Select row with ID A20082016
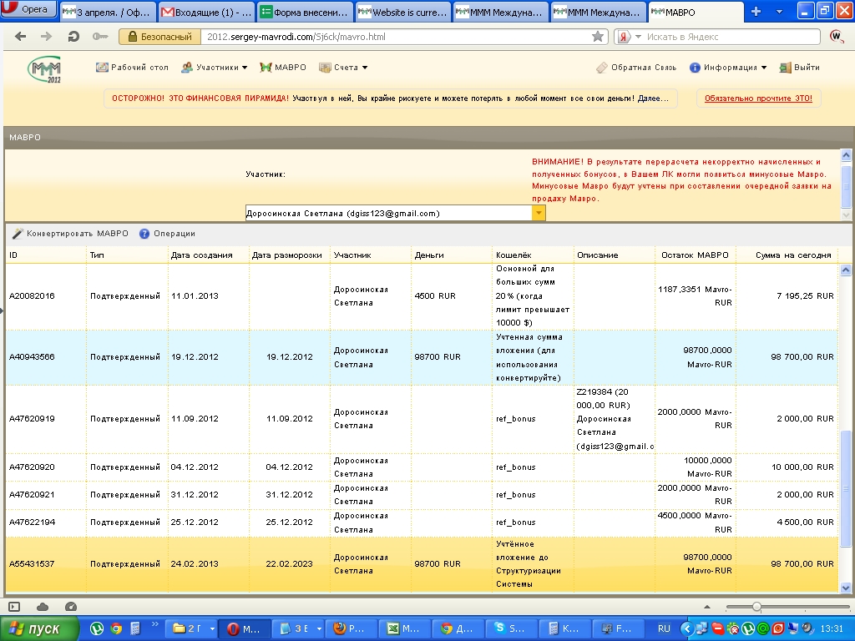This screenshot has height=641, width=855. pyautogui.click(x=422, y=296)
